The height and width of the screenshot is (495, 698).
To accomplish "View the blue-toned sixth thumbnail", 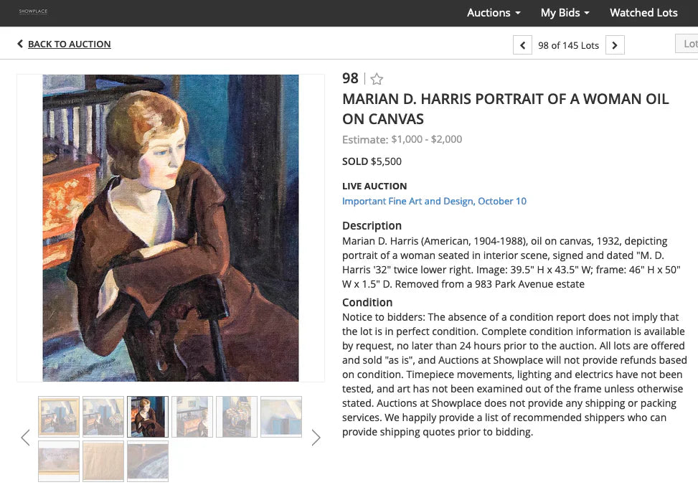I will click(280, 416).
